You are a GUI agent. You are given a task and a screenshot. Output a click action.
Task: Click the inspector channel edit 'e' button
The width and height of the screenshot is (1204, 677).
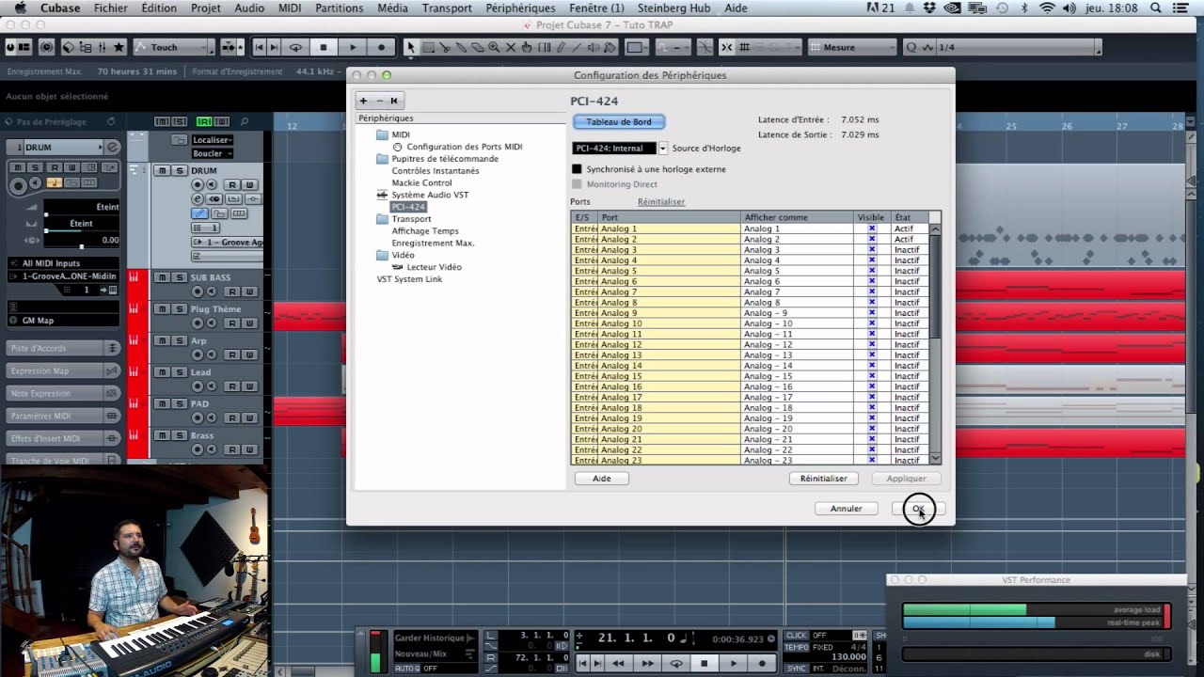pyautogui.click(x=112, y=148)
